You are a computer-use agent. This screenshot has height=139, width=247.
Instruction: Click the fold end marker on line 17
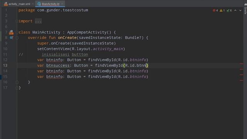tap(17, 88)
